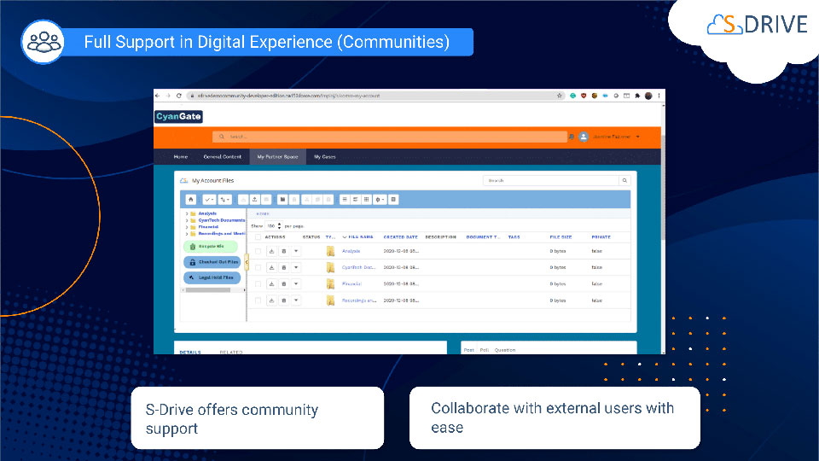Image resolution: width=819 pixels, height=461 pixels.
Task: Click the magnifier button in My Account Files search
Action: 624,180
